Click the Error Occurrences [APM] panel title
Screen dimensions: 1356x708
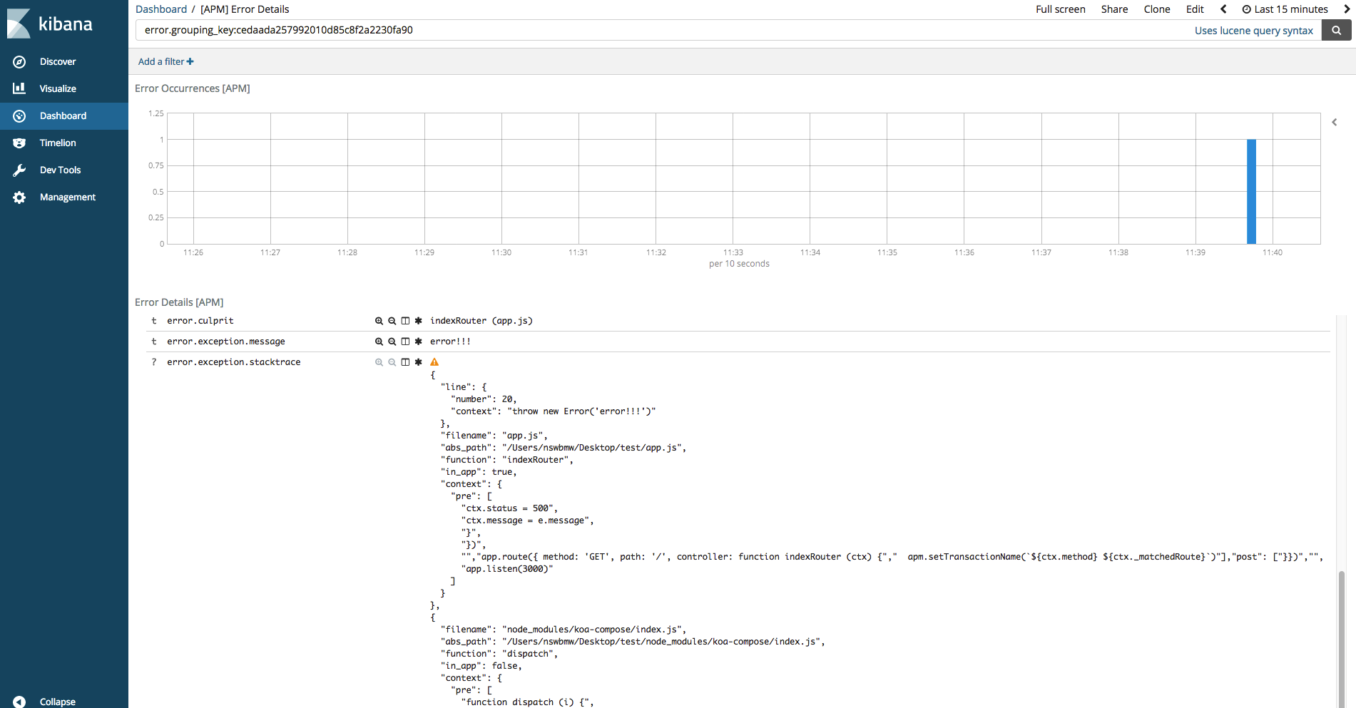pyautogui.click(x=193, y=88)
